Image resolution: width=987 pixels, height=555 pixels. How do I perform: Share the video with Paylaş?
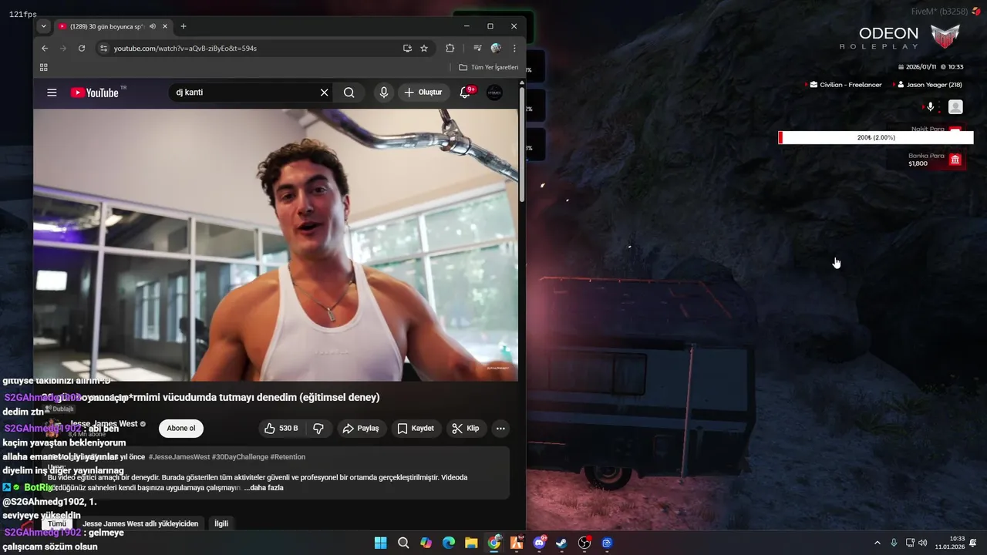tap(361, 429)
